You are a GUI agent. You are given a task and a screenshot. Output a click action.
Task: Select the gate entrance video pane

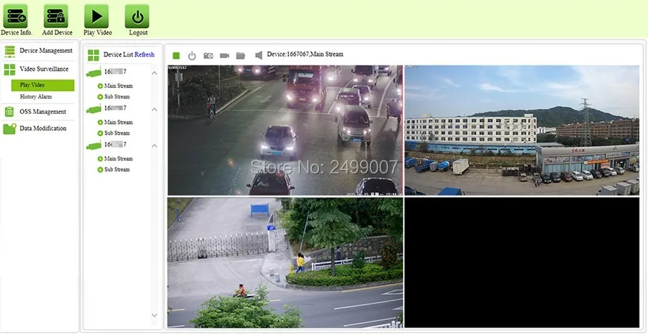tap(285, 263)
